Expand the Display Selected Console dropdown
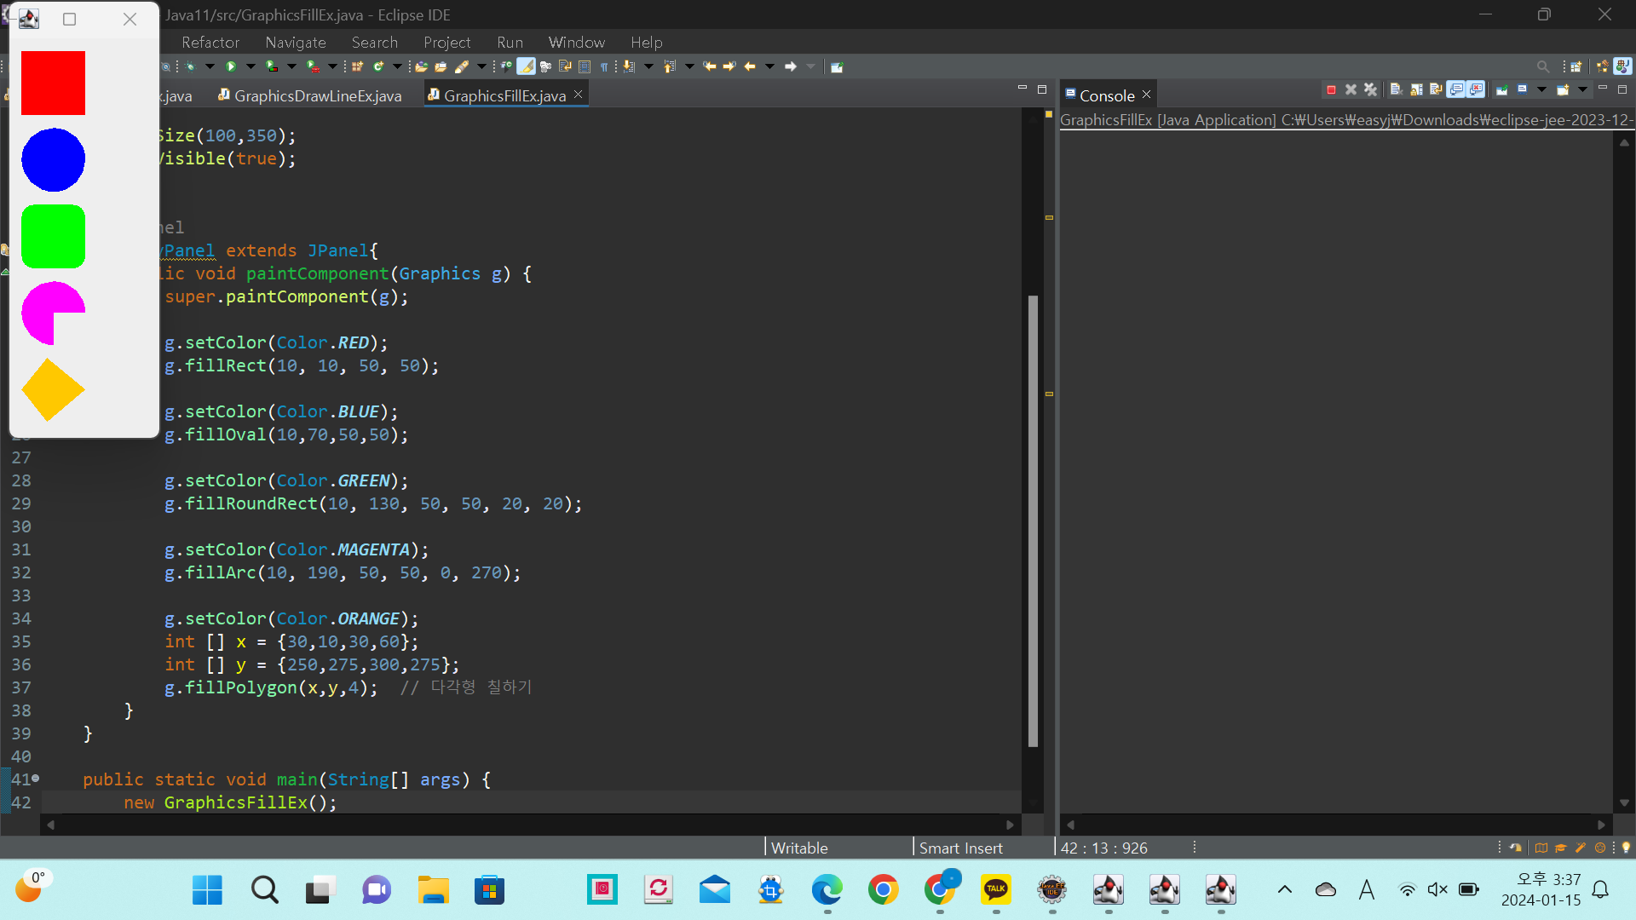This screenshot has width=1636, height=920. (1541, 89)
